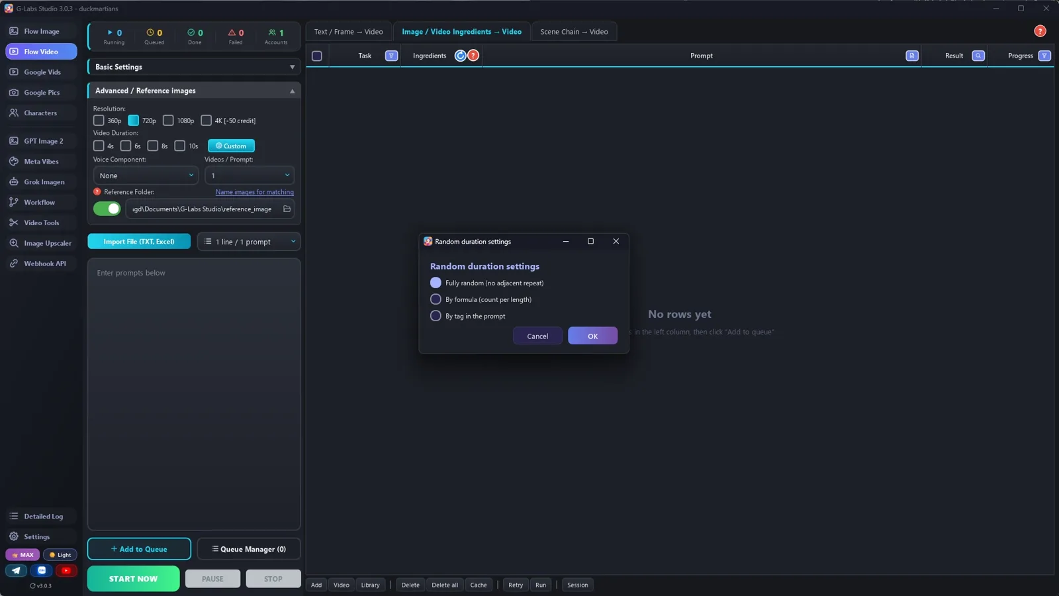Open Flow Image in sidebar
Screen dimensions: 1059x596
click(x=41, y=31)
